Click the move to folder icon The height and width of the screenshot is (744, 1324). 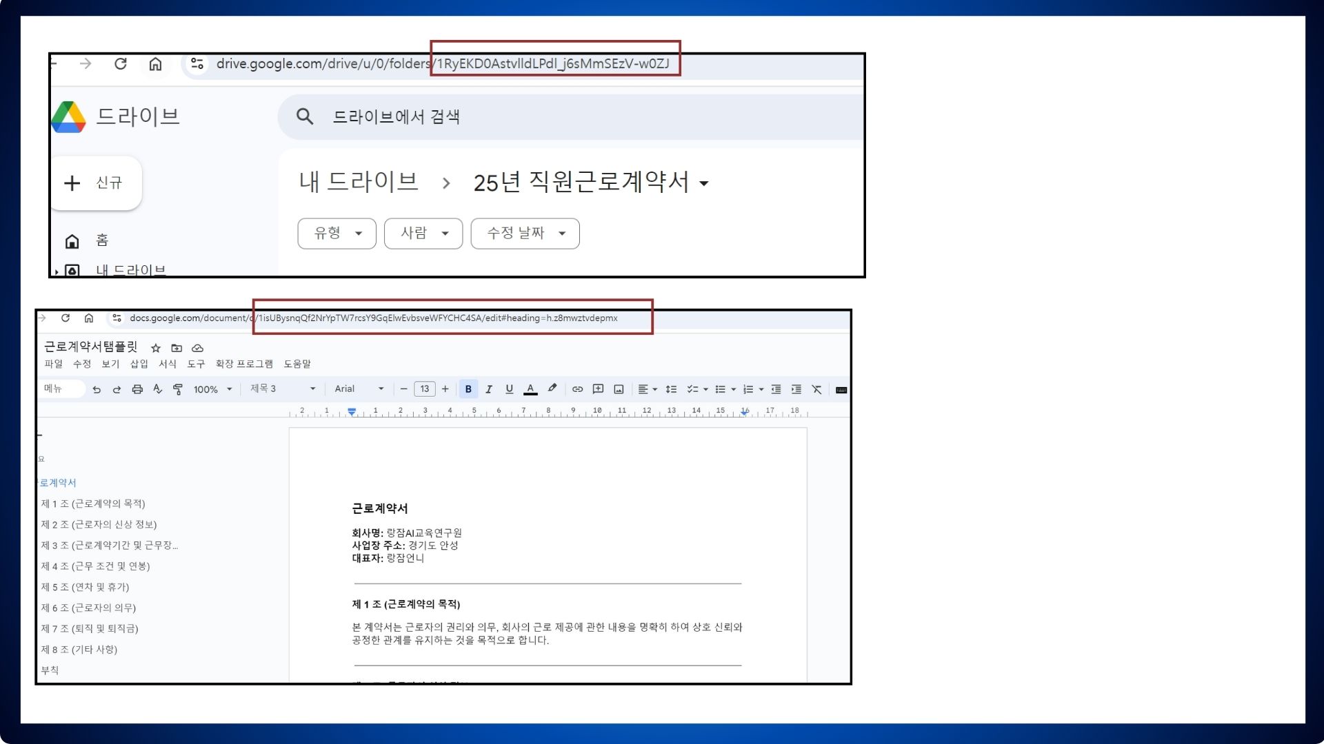(x=177, y=348)
